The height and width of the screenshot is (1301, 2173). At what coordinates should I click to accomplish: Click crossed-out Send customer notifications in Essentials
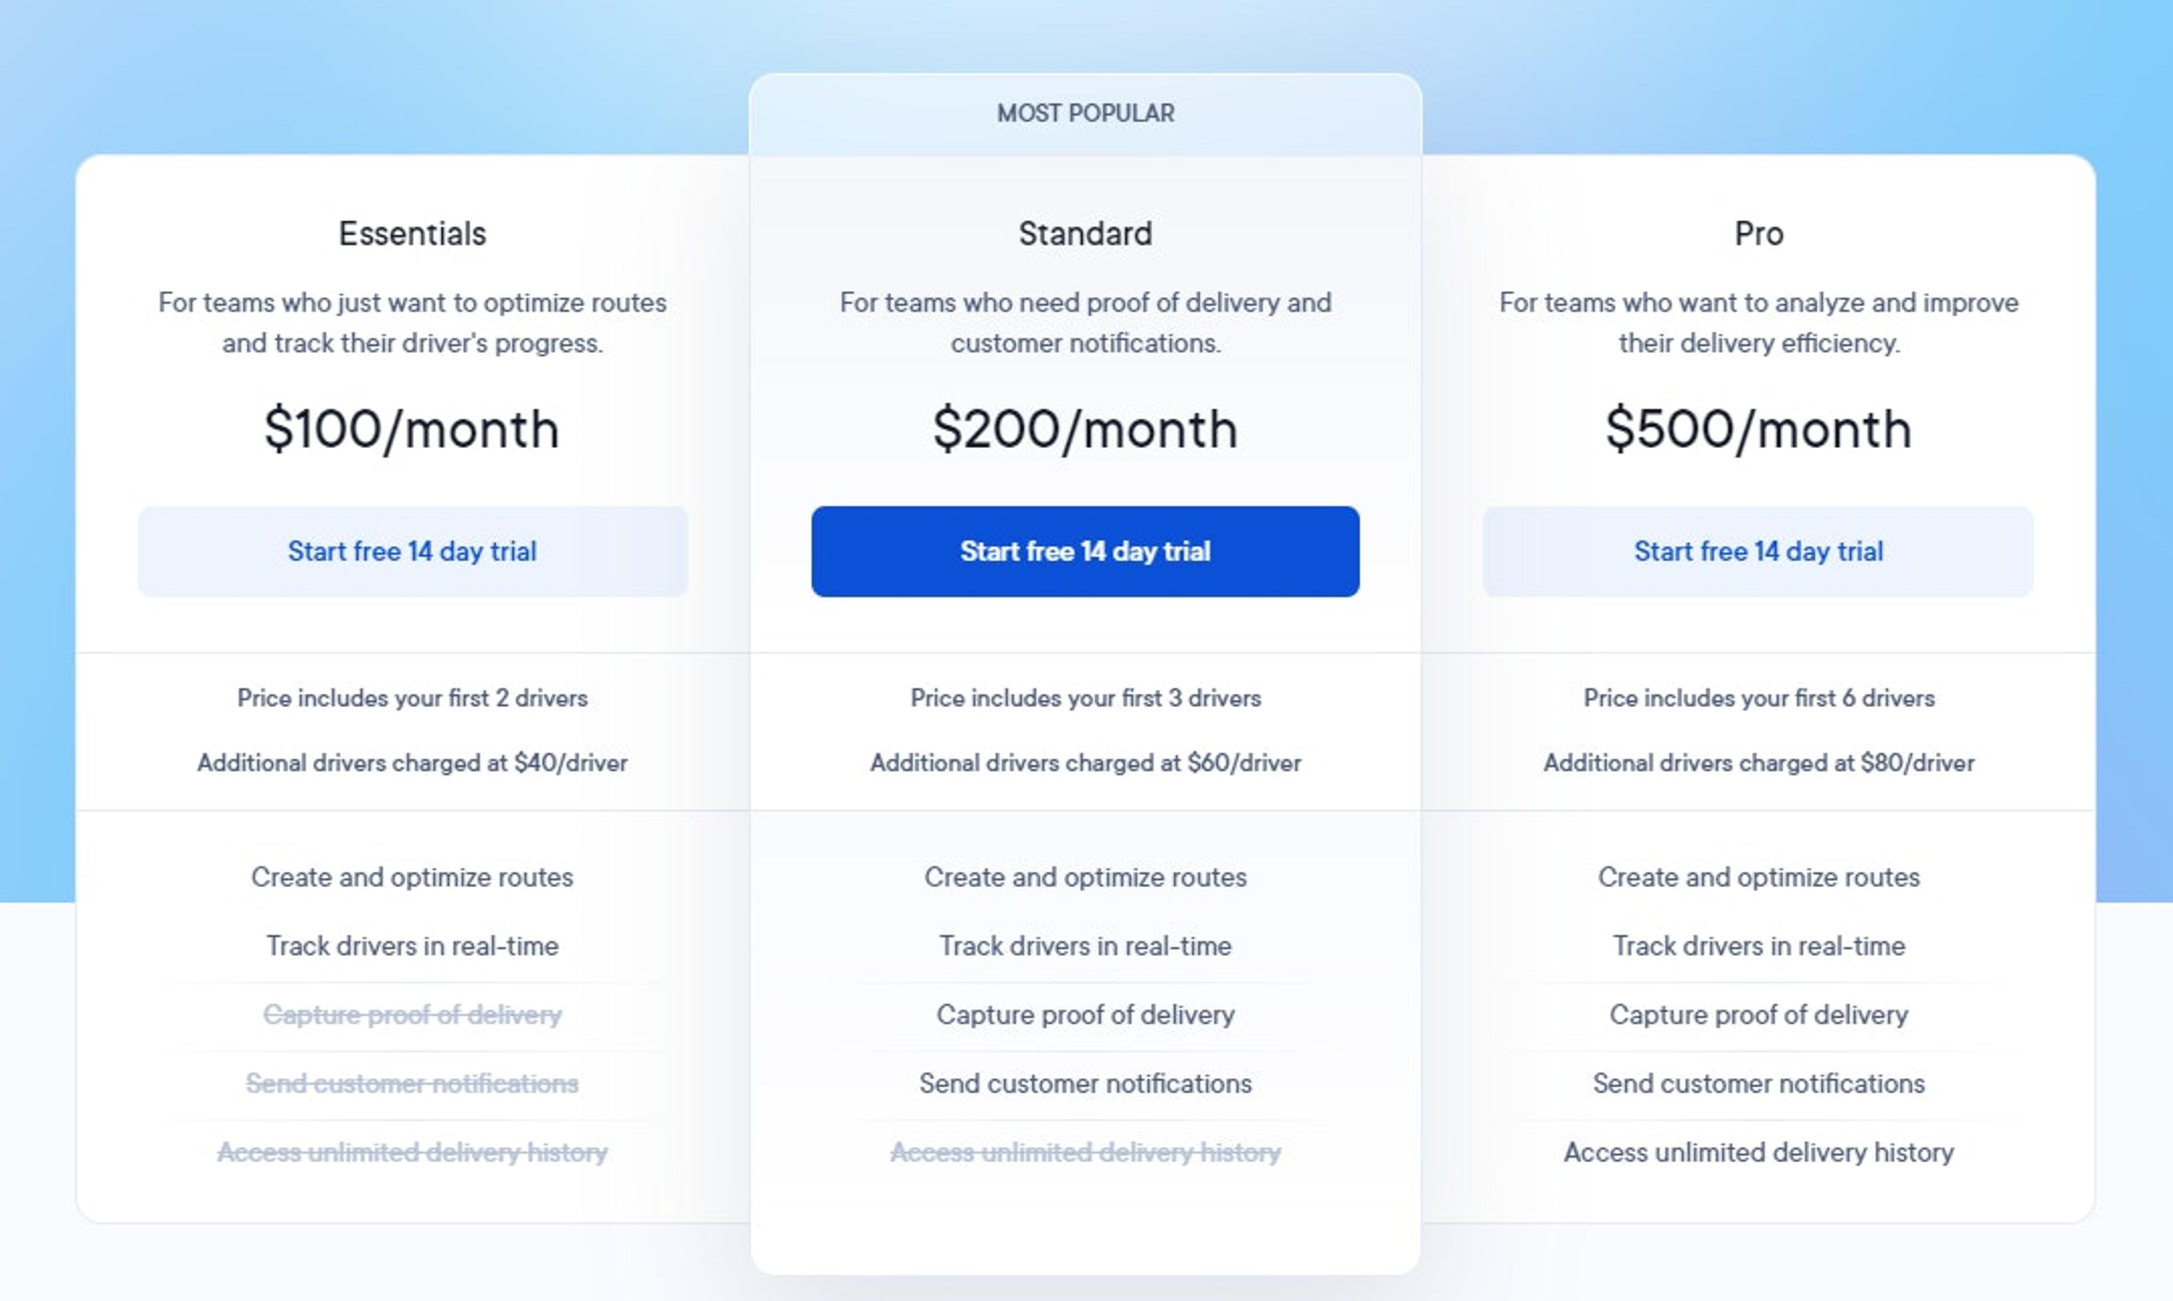click(x=412, y=1084)
